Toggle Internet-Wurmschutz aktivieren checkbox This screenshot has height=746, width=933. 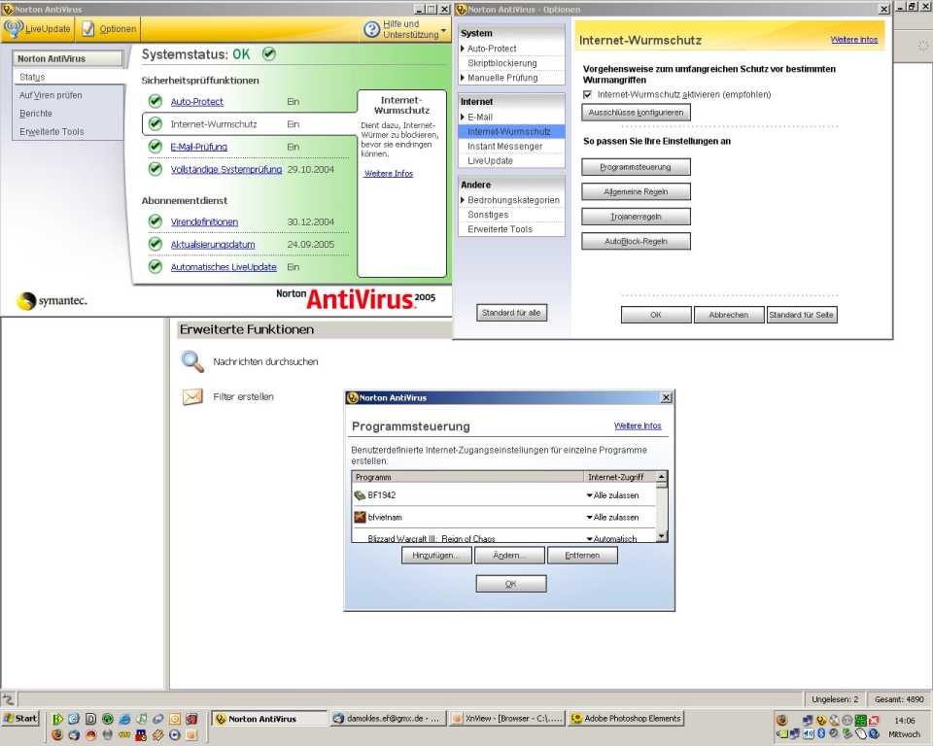[x=587, y=94]
